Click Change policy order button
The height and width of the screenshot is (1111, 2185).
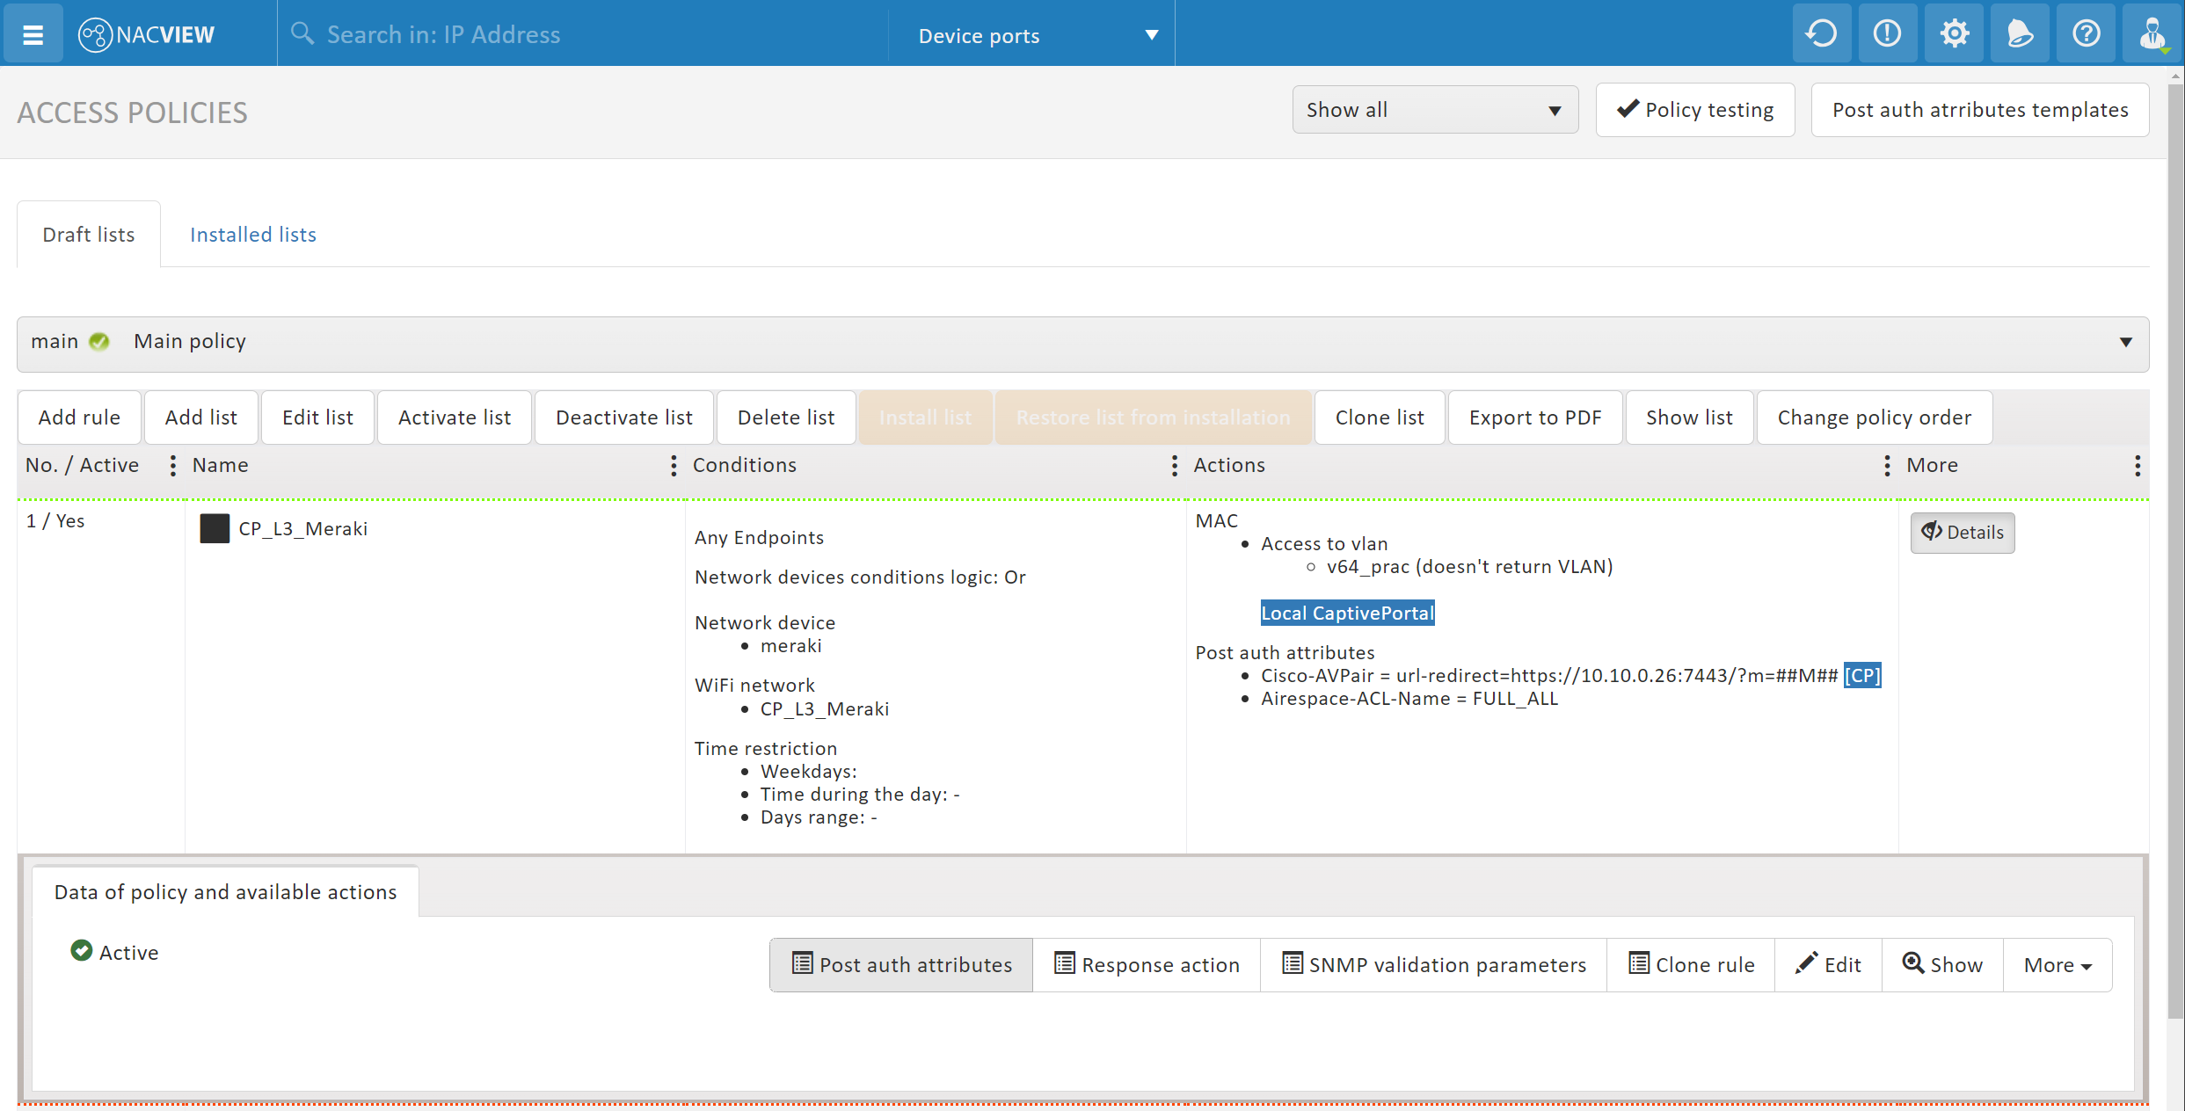(x=1875, y=418)
